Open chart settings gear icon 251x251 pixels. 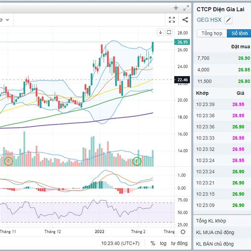[183, 232]
